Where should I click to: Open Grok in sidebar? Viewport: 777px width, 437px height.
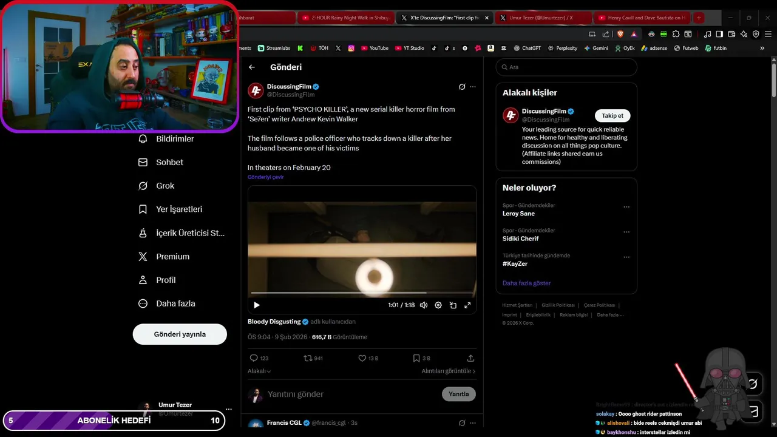(157, 186)
